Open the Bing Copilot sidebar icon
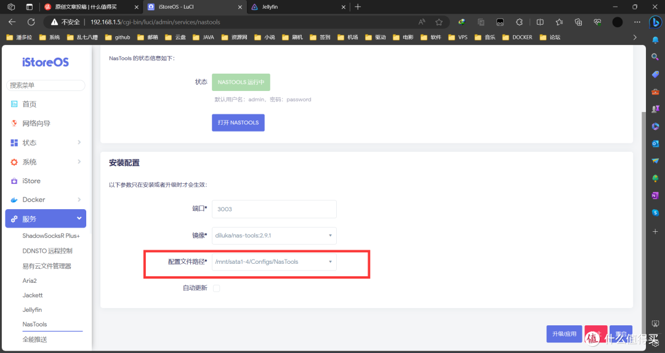The image size is (665, 353). pyautogui.click(x=655, y=22)
